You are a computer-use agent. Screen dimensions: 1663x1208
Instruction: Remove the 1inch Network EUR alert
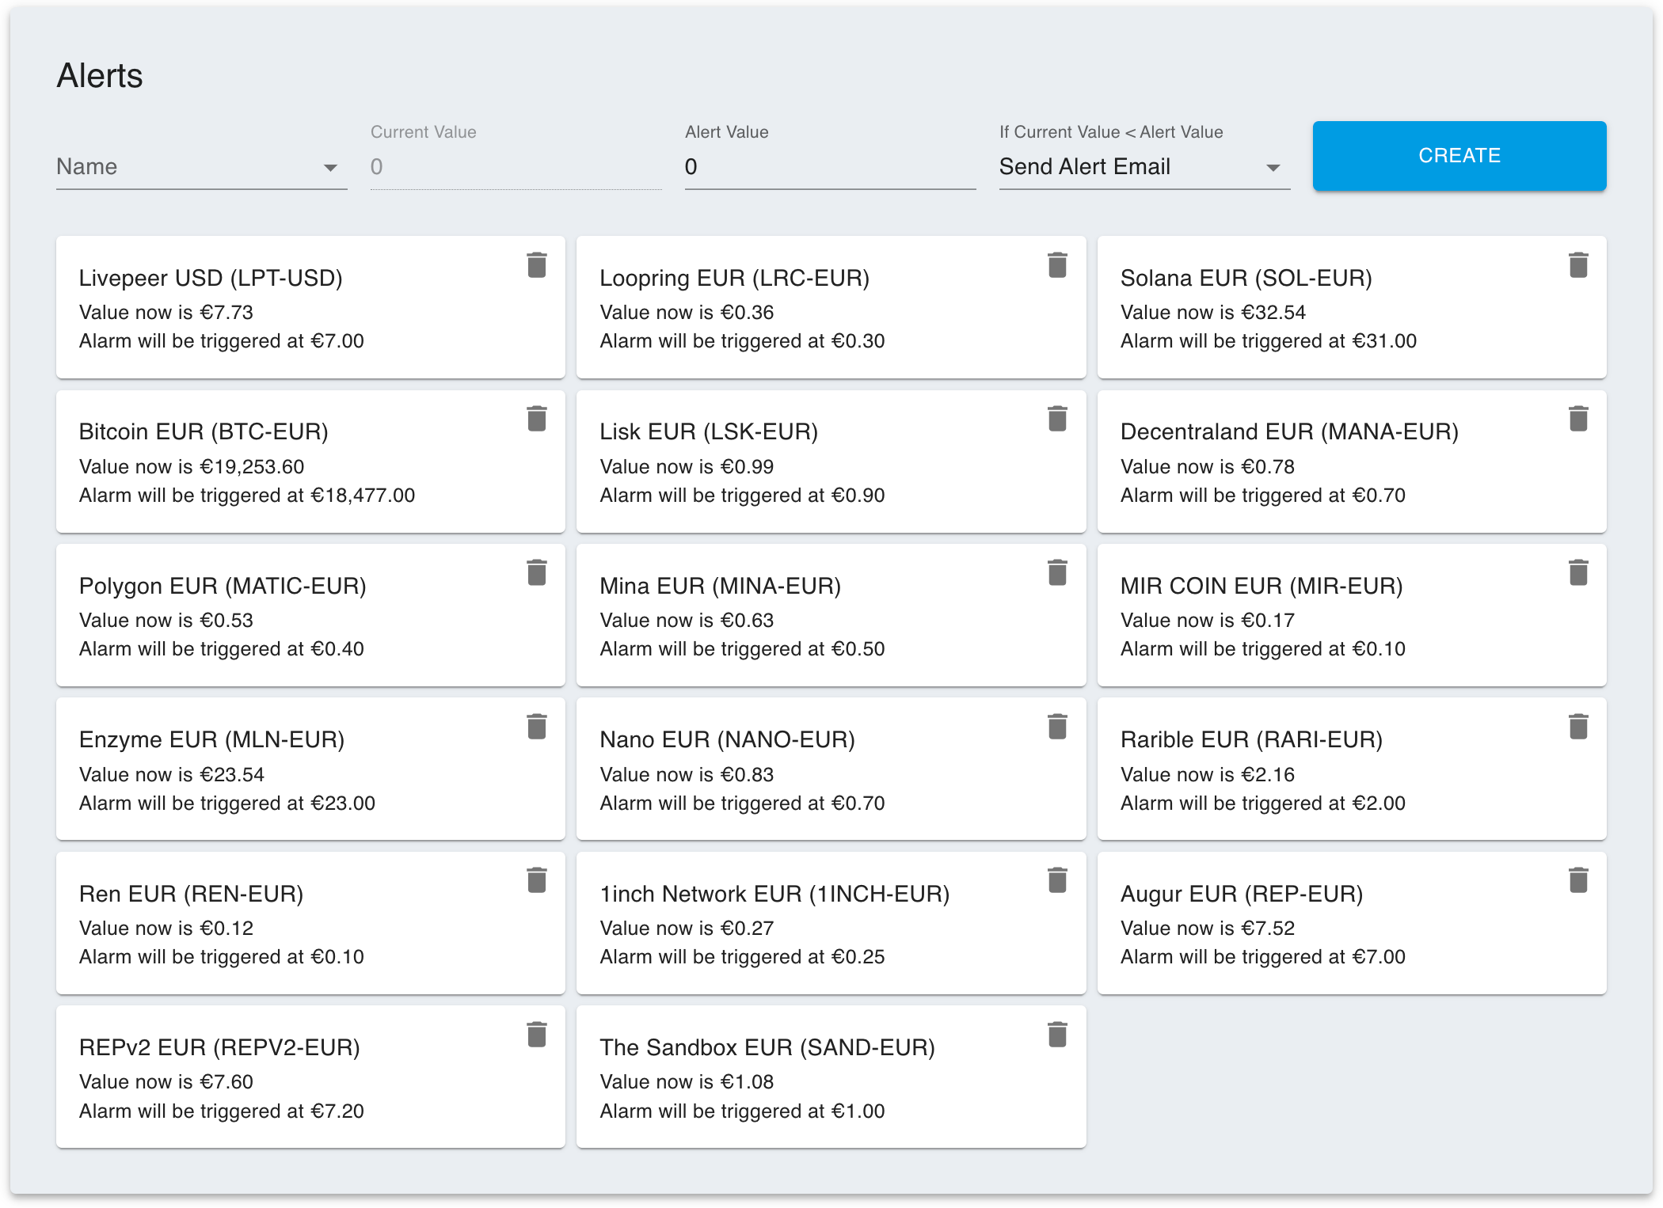coord(1057,880)
